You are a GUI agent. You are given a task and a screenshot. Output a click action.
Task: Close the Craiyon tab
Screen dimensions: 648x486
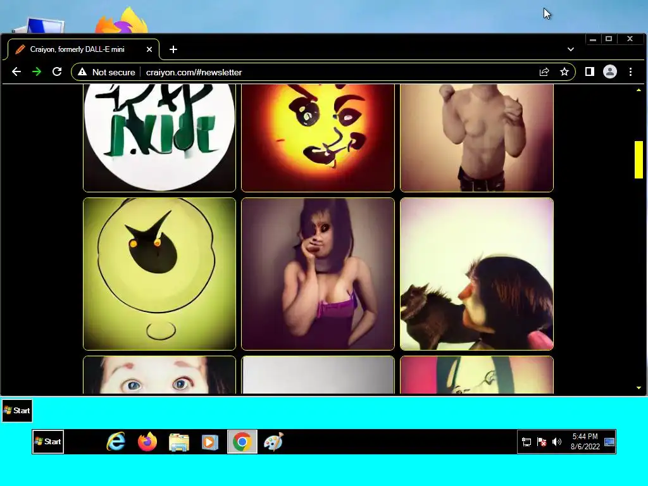coord(149,49)
